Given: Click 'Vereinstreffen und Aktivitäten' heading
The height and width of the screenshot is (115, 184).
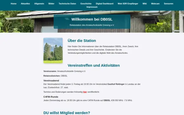Looking at the screenshot, I should click(x=94, y=65).
